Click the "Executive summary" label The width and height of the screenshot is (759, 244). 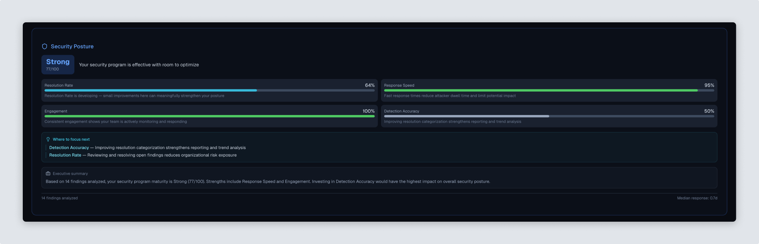coord(70,174)
